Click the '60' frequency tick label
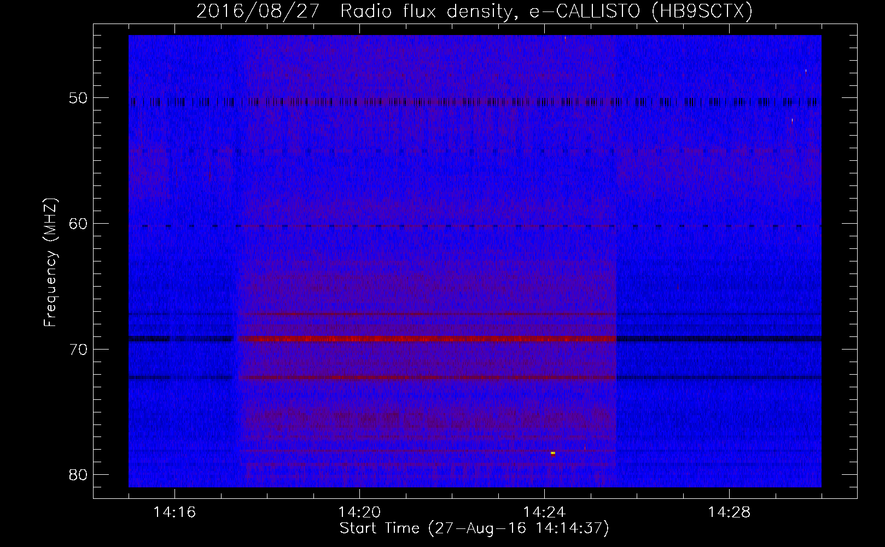The width and height of the screenshot is (885, 547). pos(79,223)
